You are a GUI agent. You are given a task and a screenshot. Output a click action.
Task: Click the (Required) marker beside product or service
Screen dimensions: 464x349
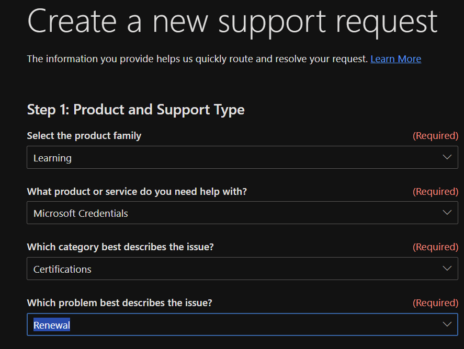tap(435, 192)
